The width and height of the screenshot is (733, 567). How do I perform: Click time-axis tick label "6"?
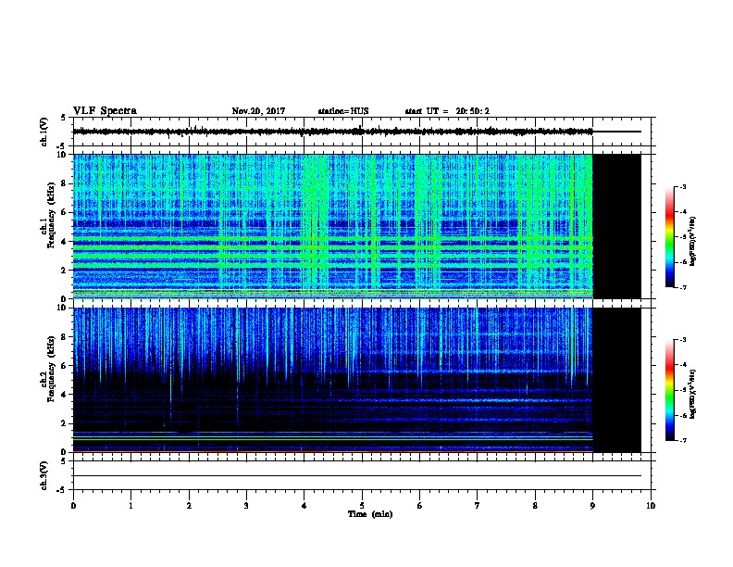click(419, 505)
